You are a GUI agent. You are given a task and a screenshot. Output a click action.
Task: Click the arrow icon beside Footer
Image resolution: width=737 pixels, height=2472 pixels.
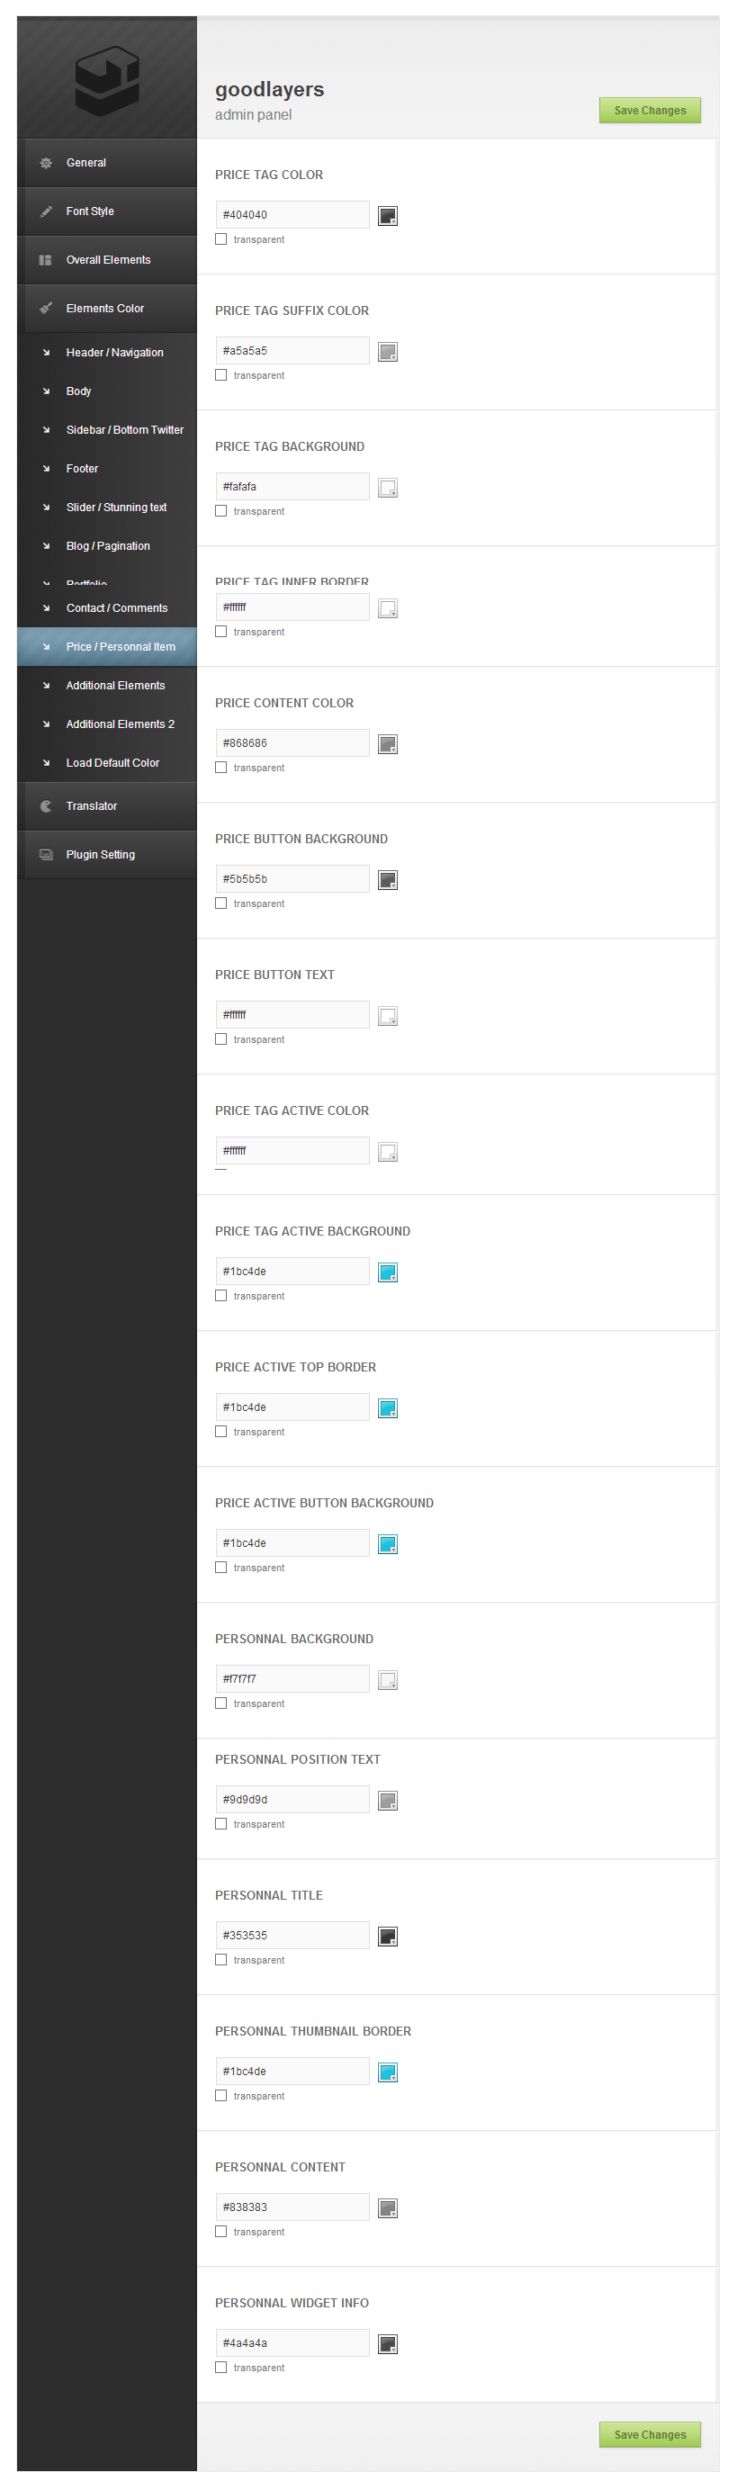point(46,468)
